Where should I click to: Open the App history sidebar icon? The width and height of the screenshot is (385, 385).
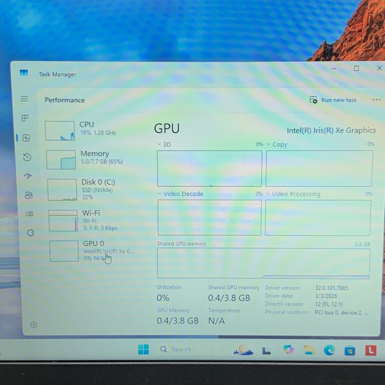pyautogui.click(x=27, y=157)
